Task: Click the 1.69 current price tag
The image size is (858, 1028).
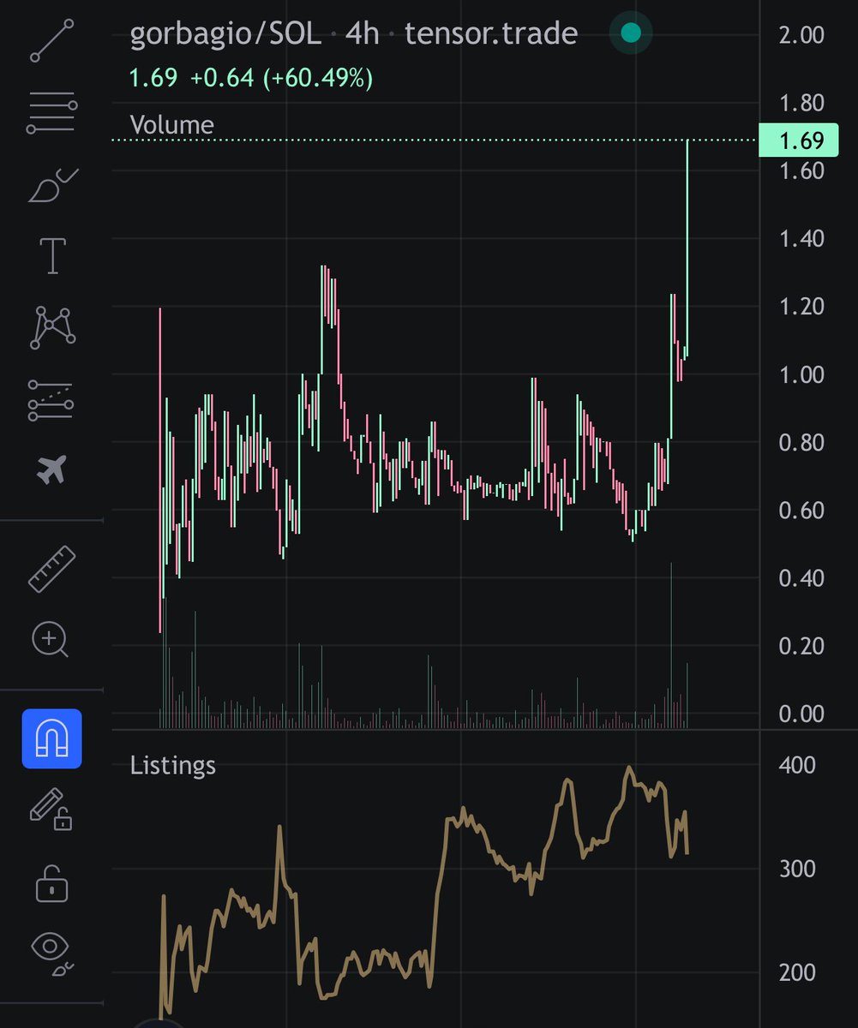Action: click(799, 140)
